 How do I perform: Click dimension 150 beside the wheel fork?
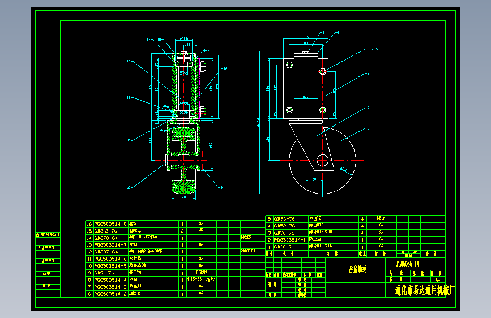211,145
